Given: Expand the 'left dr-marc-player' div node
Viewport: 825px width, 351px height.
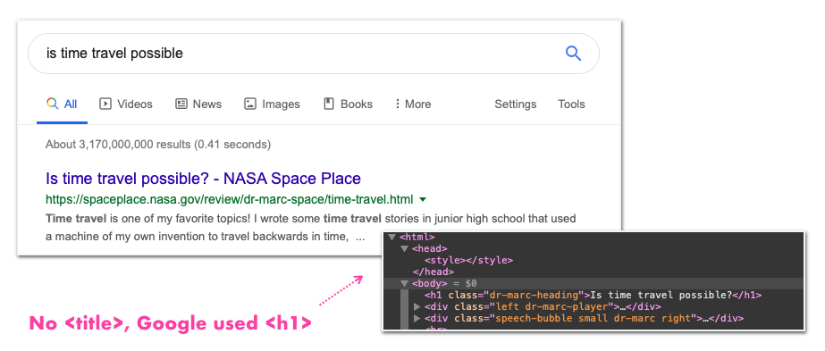Looking at the screenshot, I should (x=417, y=306).
